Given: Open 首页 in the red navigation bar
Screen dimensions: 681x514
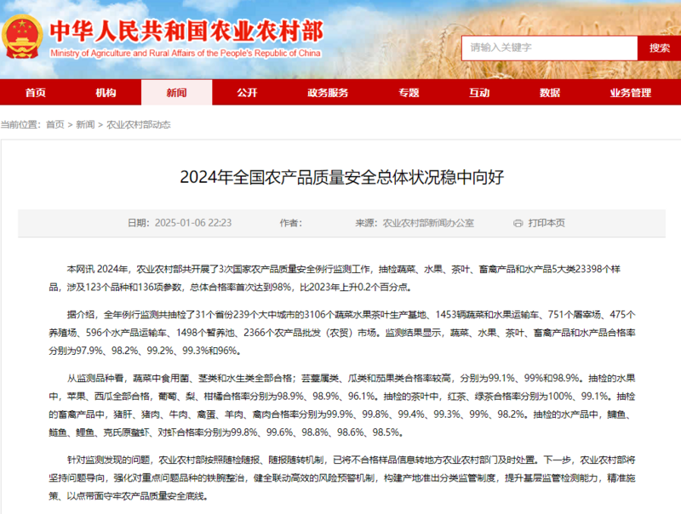Looking at the screenshot, I should pos(36,92).
